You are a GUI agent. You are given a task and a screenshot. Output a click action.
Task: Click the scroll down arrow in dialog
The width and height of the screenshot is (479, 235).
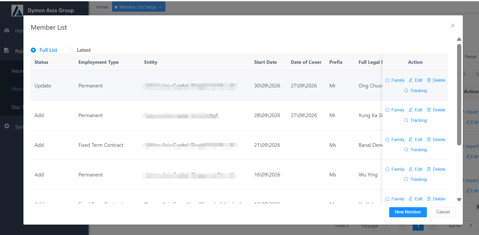click(x=459, y=200)
